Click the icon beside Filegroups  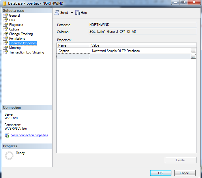click(x=5, y=25)
